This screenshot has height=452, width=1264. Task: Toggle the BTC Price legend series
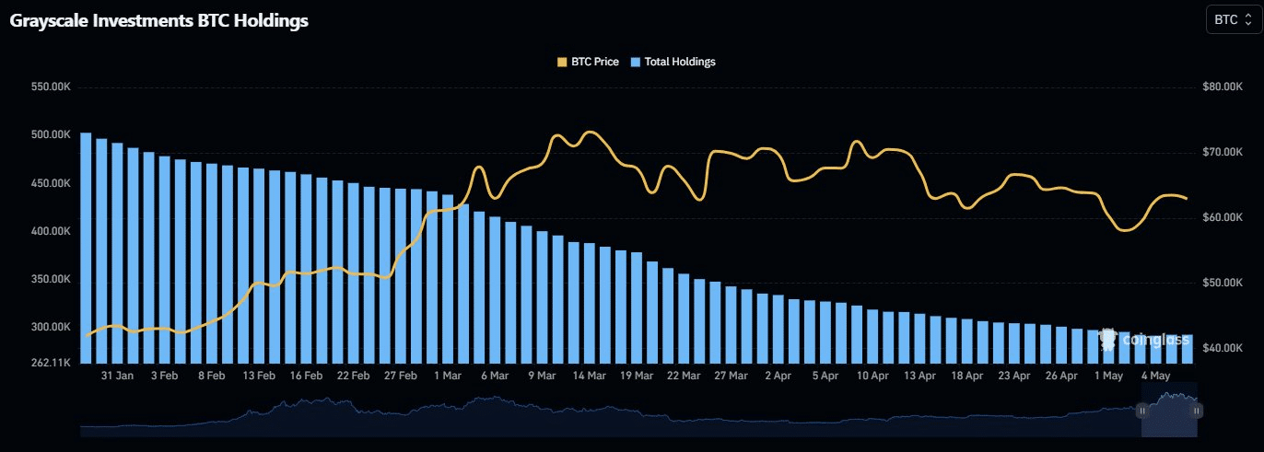click(588, 62)
